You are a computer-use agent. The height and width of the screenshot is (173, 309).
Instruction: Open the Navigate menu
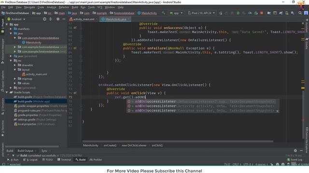[x=29, y=7]
